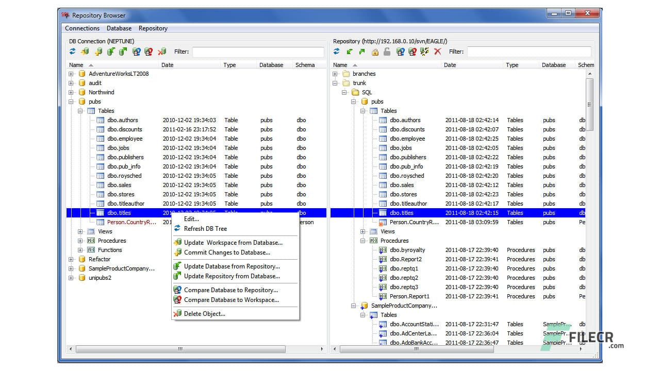
Task: Expand the branches folder in the Repository tree
Action: click(336, 74)
